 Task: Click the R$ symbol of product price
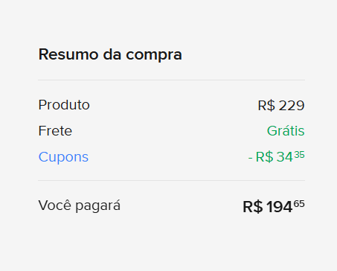[x=266, y=106]
